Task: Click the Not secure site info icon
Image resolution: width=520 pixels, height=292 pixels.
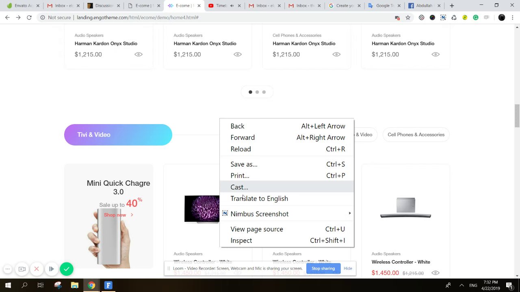Action: tap(42, 17)
